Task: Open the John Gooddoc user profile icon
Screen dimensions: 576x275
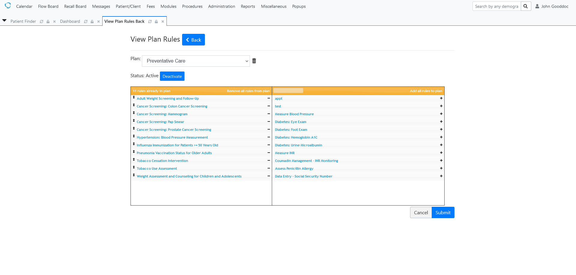Action: pyautogui.click(x=537, y=6)
